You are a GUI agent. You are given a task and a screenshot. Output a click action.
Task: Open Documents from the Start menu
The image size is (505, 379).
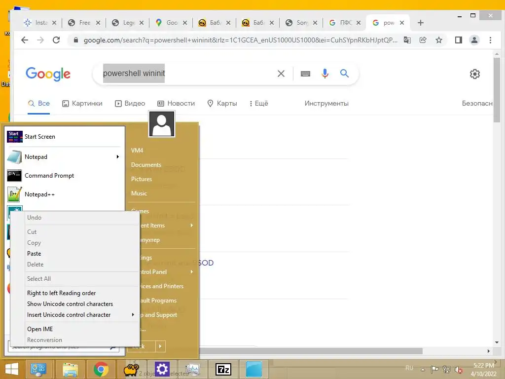click(146, 165)
